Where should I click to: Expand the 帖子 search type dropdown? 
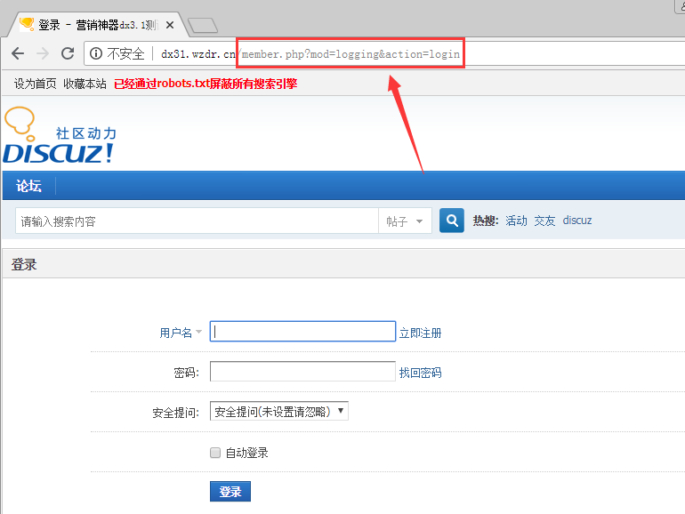(x=405, y=221)
